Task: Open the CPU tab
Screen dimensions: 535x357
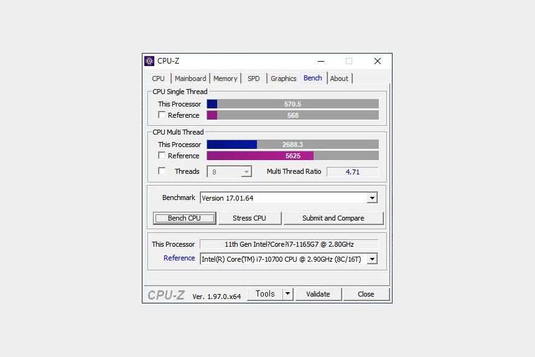Action: [158, 79]
